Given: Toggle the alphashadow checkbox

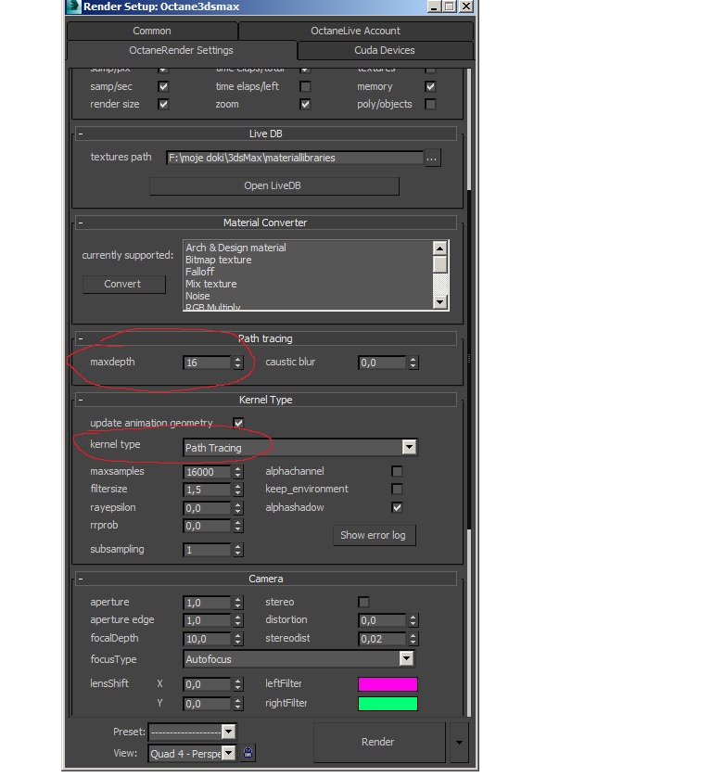Looking at the screenshot, I should [397, 507].
